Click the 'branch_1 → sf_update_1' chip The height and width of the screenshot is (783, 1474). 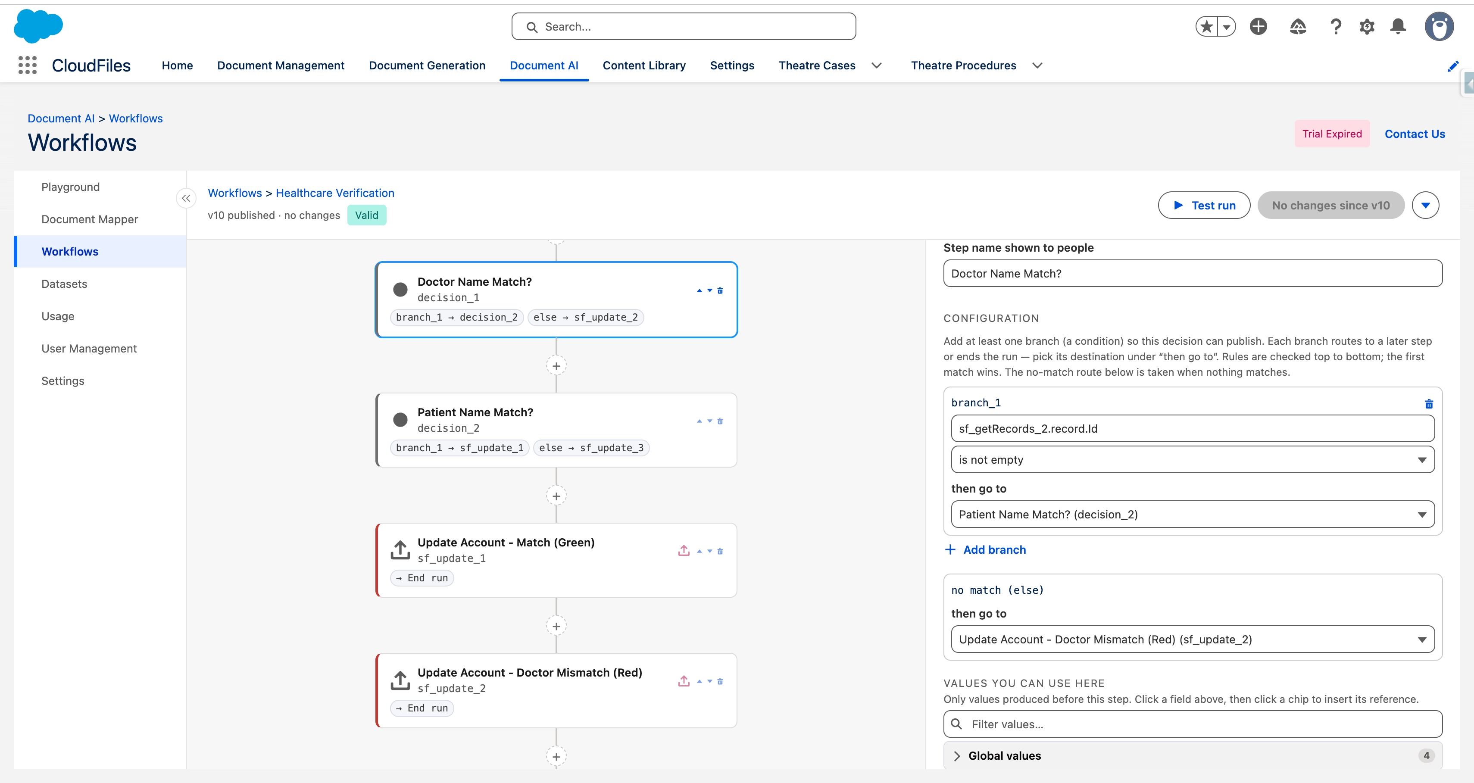click(459, 448)
